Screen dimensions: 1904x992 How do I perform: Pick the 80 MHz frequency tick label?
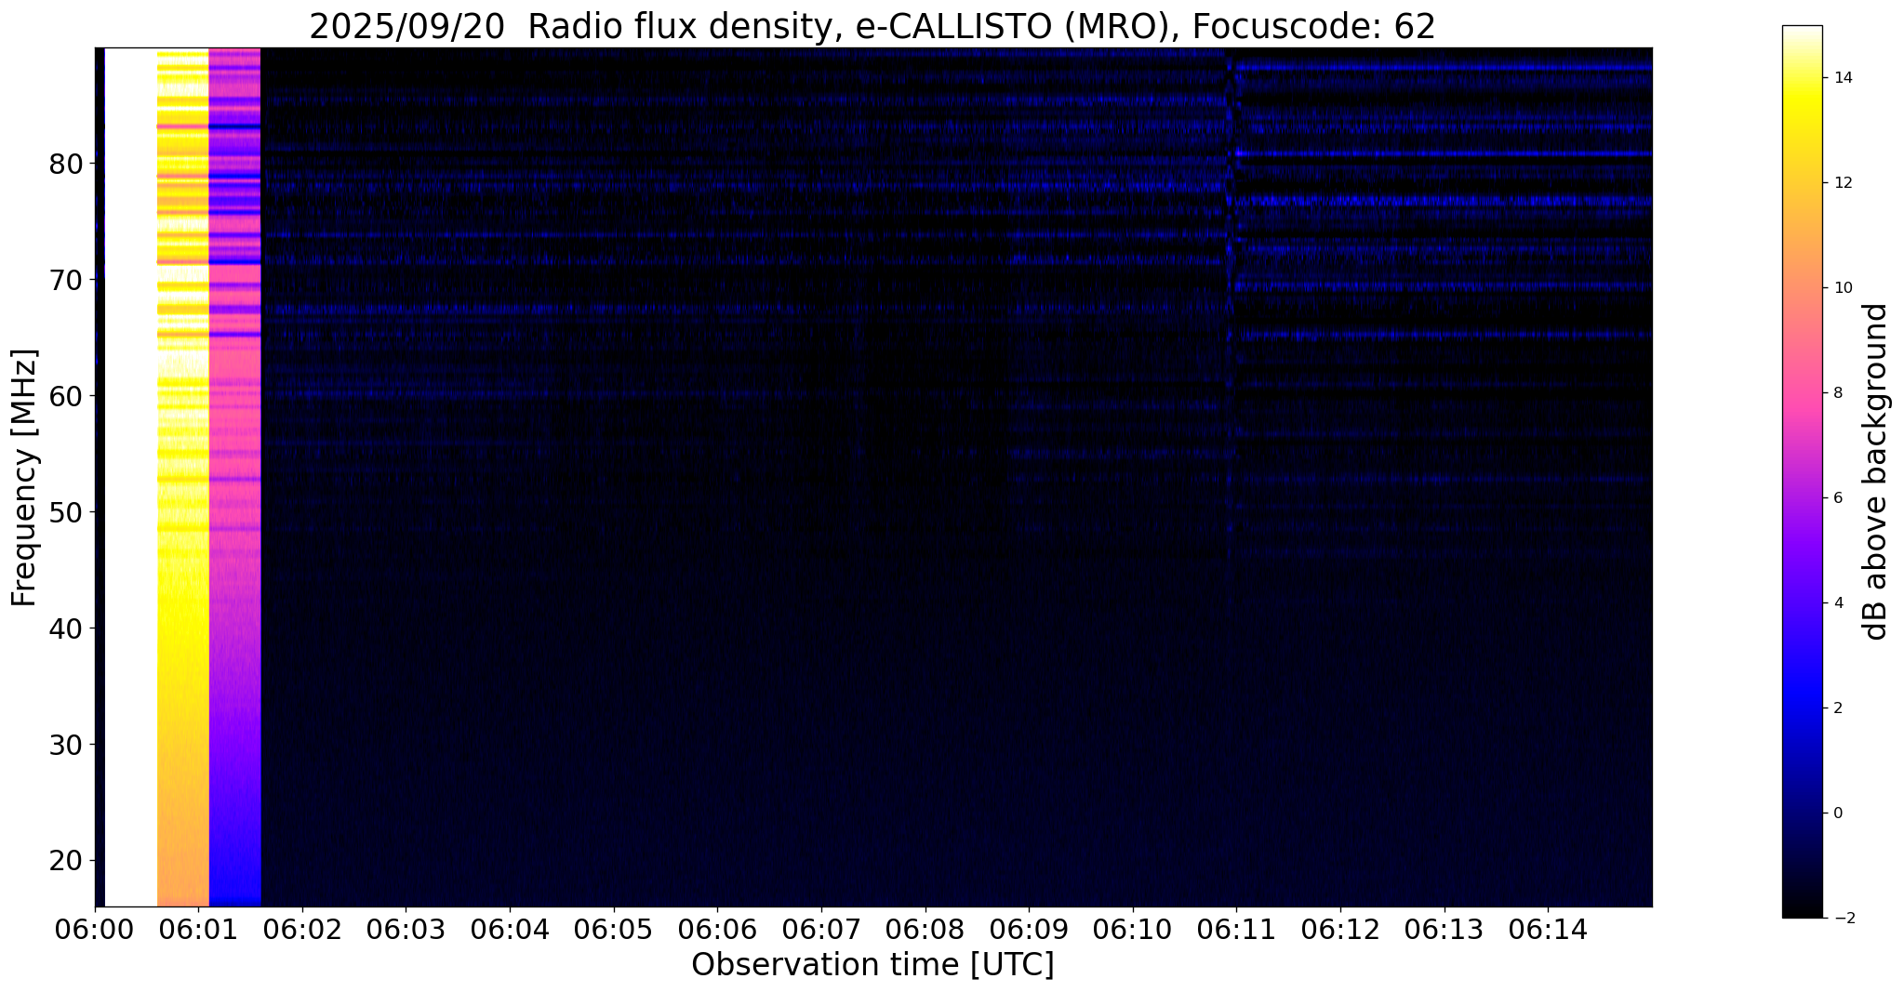point(65,165)
